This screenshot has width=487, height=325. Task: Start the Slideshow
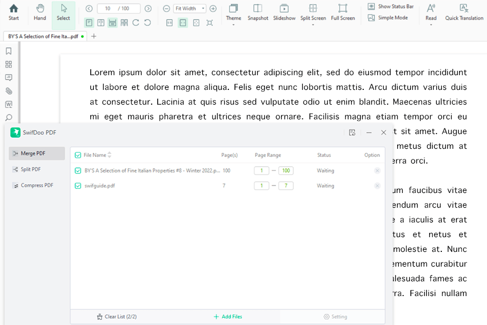[284, 12]
